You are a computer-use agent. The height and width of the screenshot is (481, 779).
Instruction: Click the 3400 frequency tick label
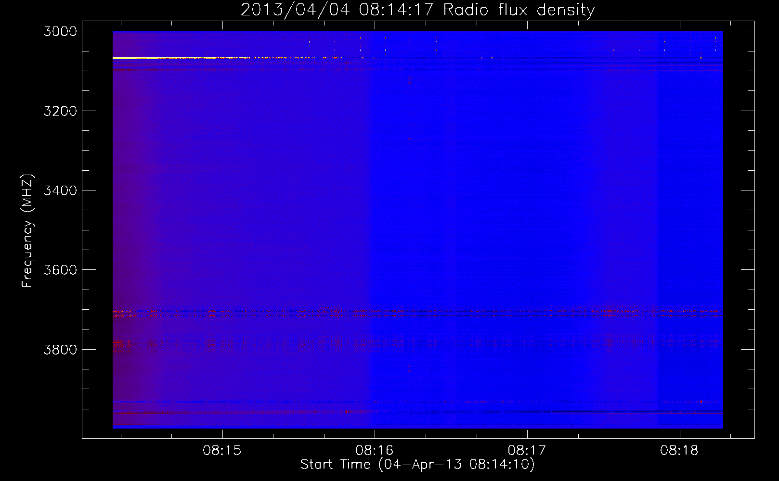coord(60,190)
